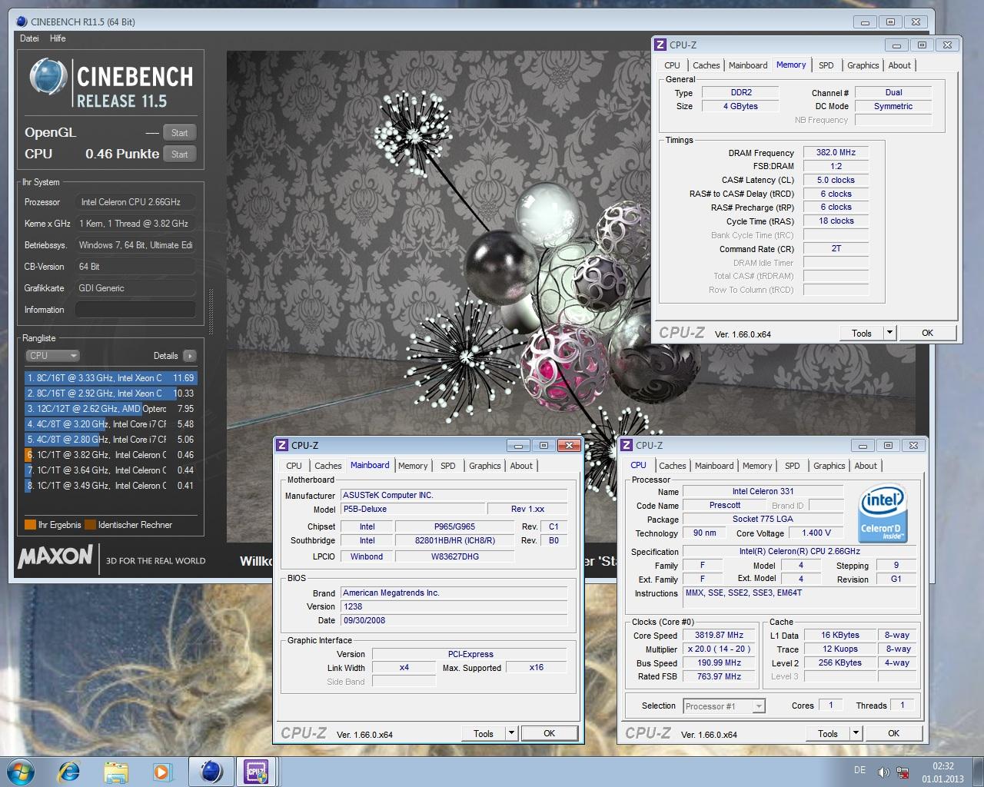Switch to SPD tab in Memory CPU-Z window
Viewport: 984px width, 787px height.
[x=826, y=65]
